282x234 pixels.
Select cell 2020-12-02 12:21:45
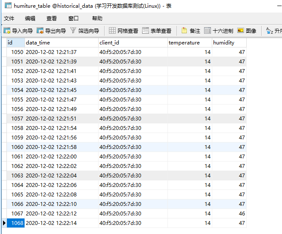coord(62,90)
